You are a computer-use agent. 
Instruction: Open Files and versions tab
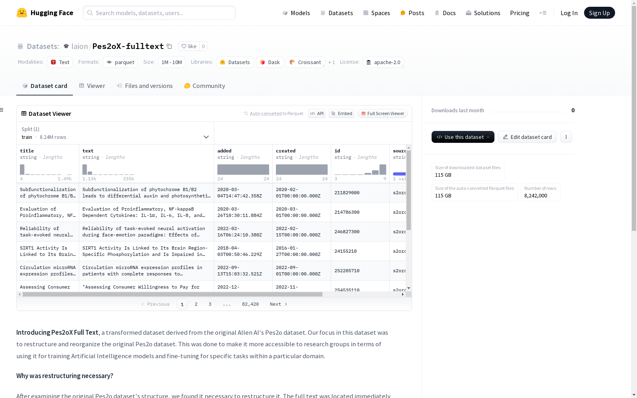145,86
